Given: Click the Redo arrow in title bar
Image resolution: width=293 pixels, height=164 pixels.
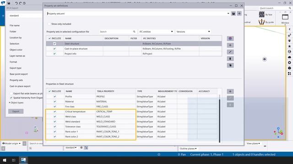Looking at the screenshot, I should pyautogui.click(x=20, y=3).
